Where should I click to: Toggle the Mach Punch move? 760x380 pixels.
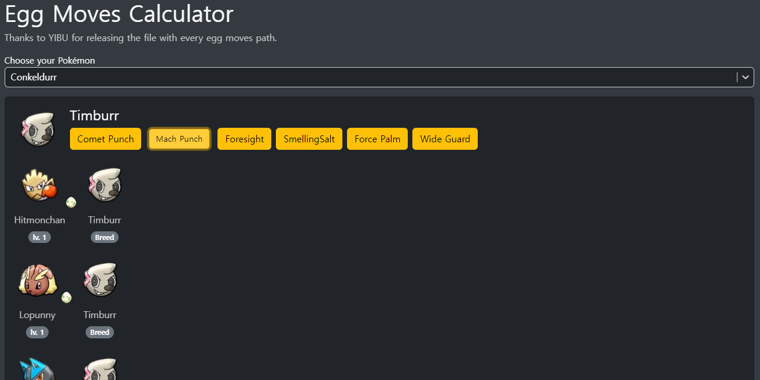pyautogui.click(x=179, y=139)
